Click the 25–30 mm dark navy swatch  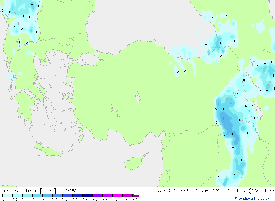pos(87,196)
